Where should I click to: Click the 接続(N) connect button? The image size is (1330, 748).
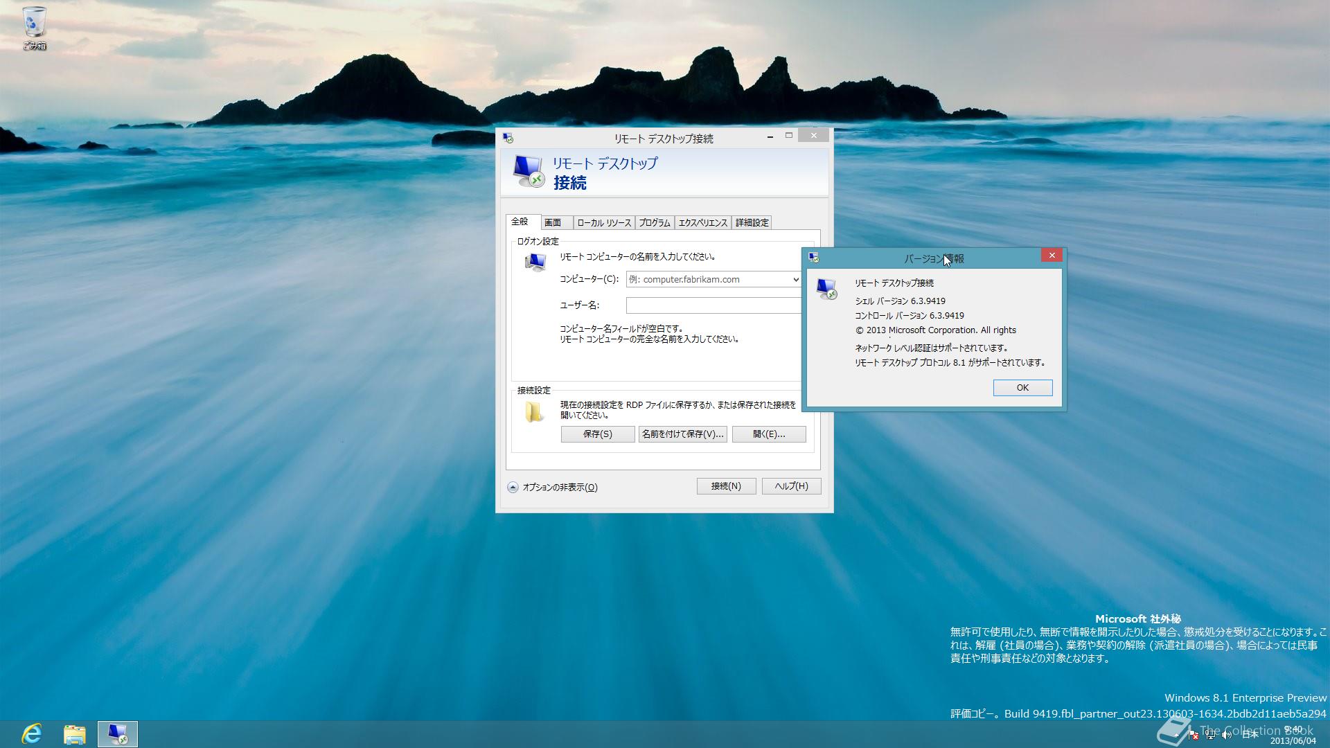(x=726, y=486)
